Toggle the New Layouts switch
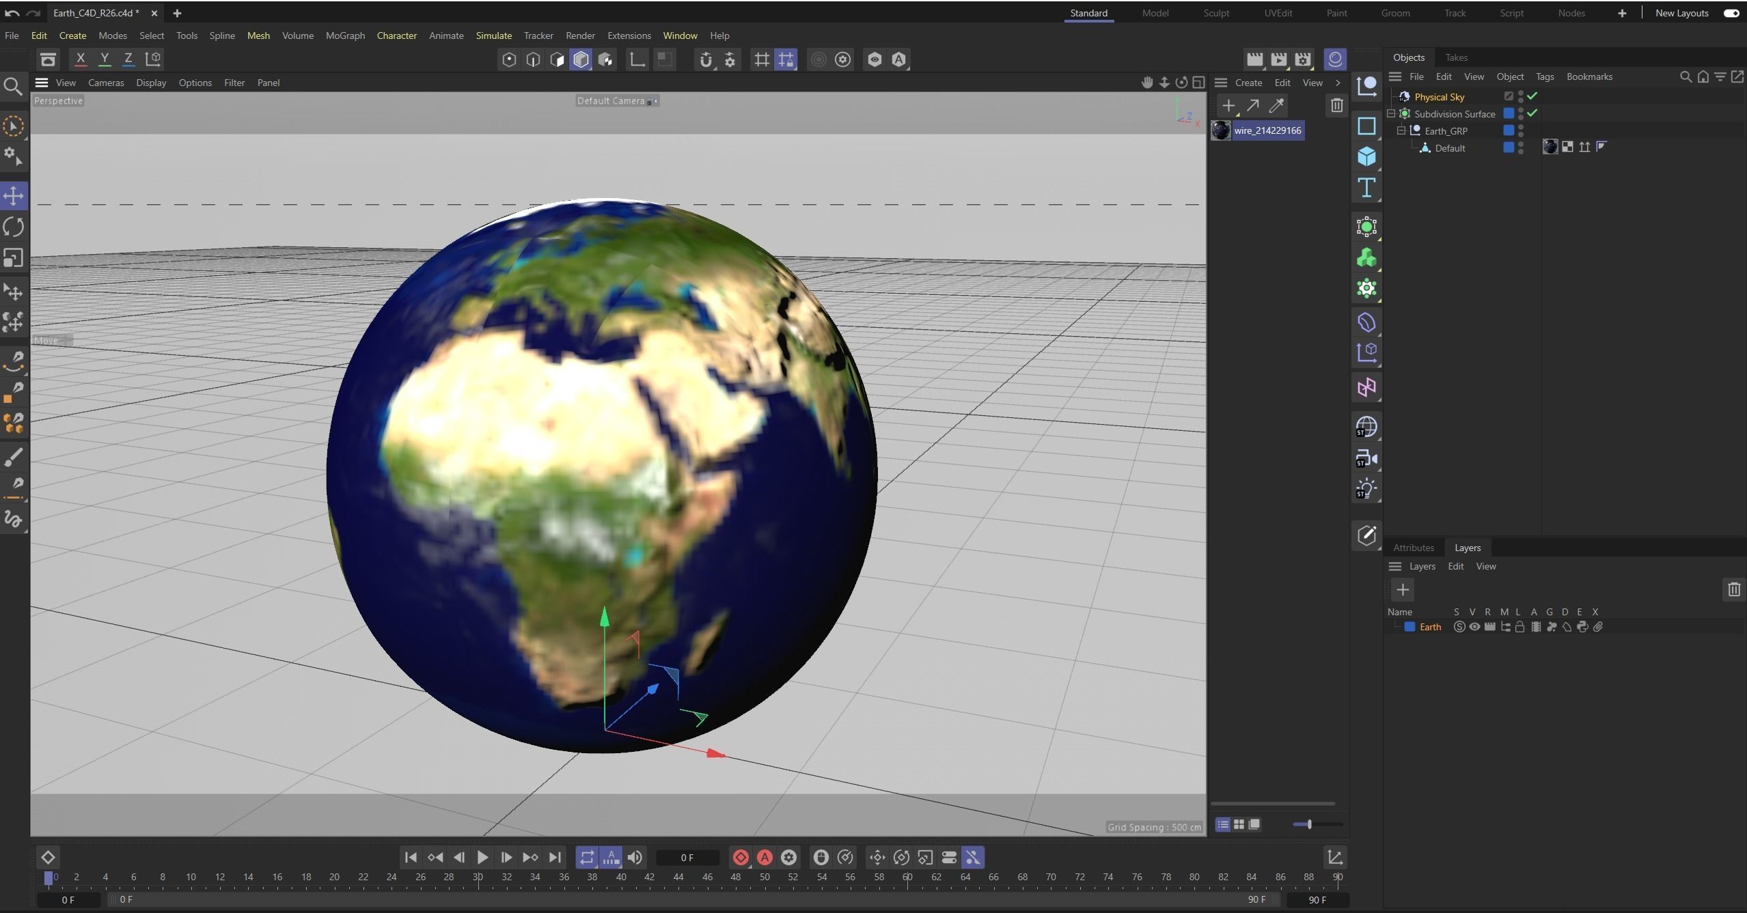Screen dimensions: 1747x913 [x=1732, y=13]
